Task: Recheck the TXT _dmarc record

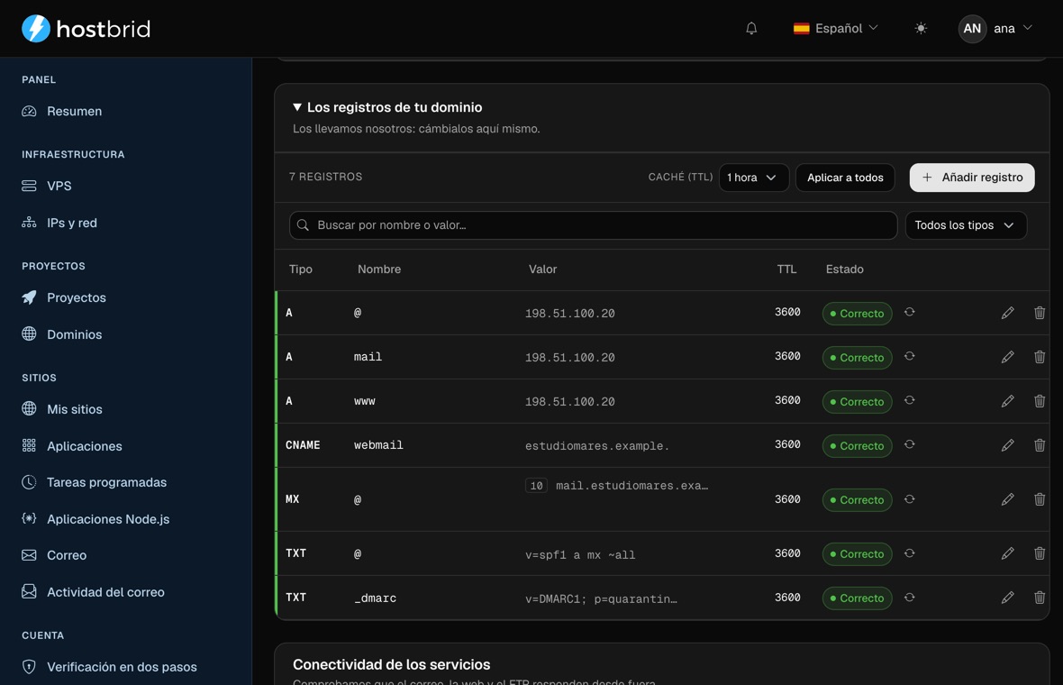Action: coord(910,598)
